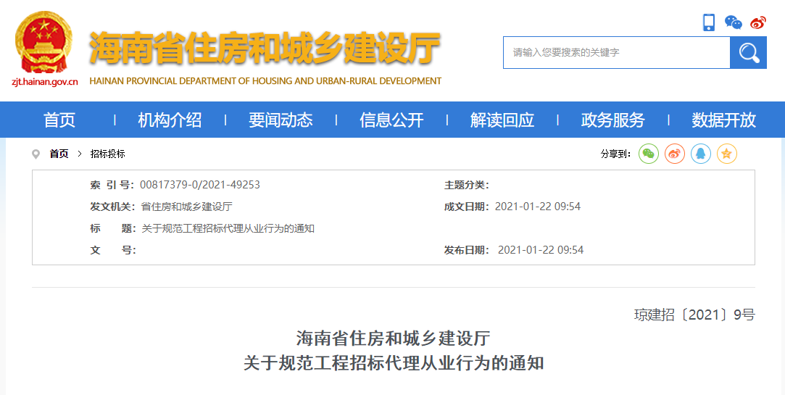Click the 主题分类 label
This screenshot has width=785, height=395.
pos(466,186)
